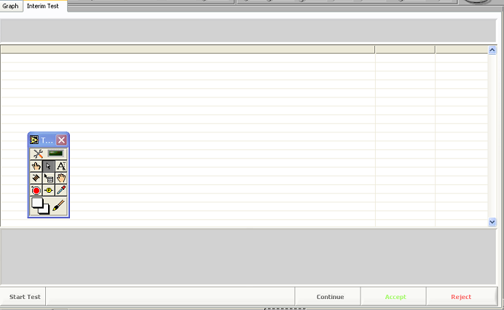Viewport: 504px width, 310px height.
Task: Click the LabVIEW icon in Tools palette title bar
Action: point(34,140)
